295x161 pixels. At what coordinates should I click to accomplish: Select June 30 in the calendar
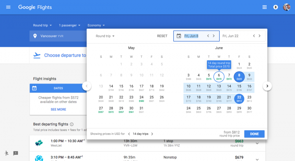click(249, 110)
